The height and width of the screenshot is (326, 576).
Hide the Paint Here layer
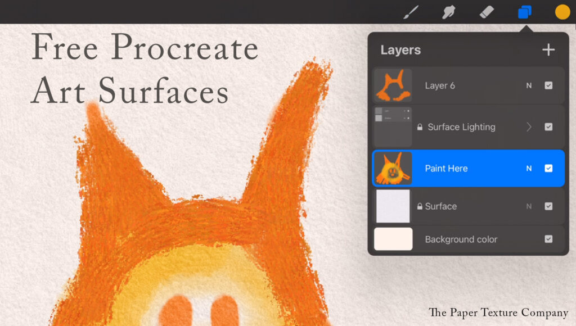point(550,168)
